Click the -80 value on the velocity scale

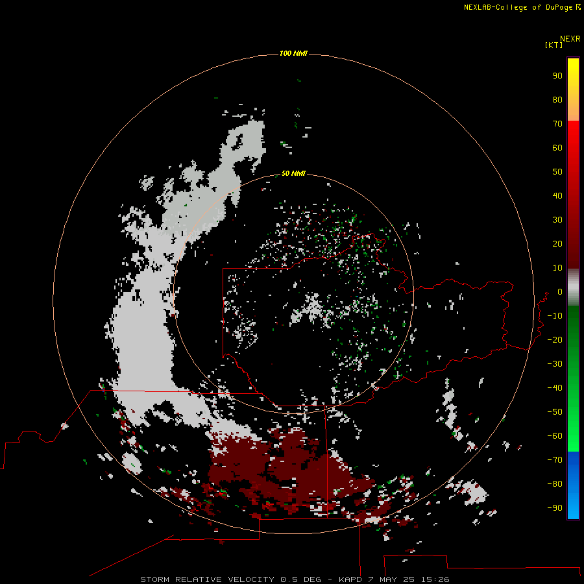555,484
